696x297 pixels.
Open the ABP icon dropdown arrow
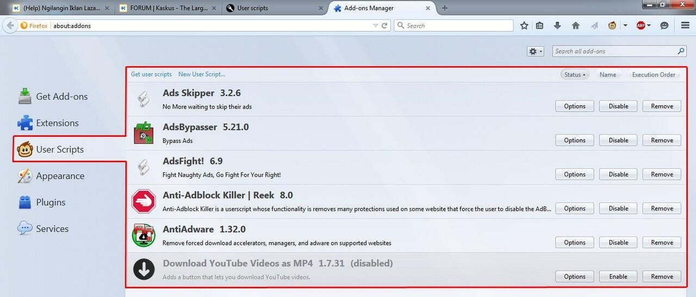pyautogui.click(x=649, y=26)
